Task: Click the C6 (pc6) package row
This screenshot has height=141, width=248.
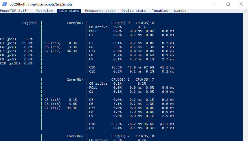Action: point(16,47)
